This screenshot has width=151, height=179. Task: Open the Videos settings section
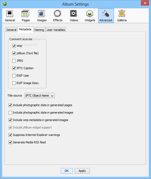point(74,16)
